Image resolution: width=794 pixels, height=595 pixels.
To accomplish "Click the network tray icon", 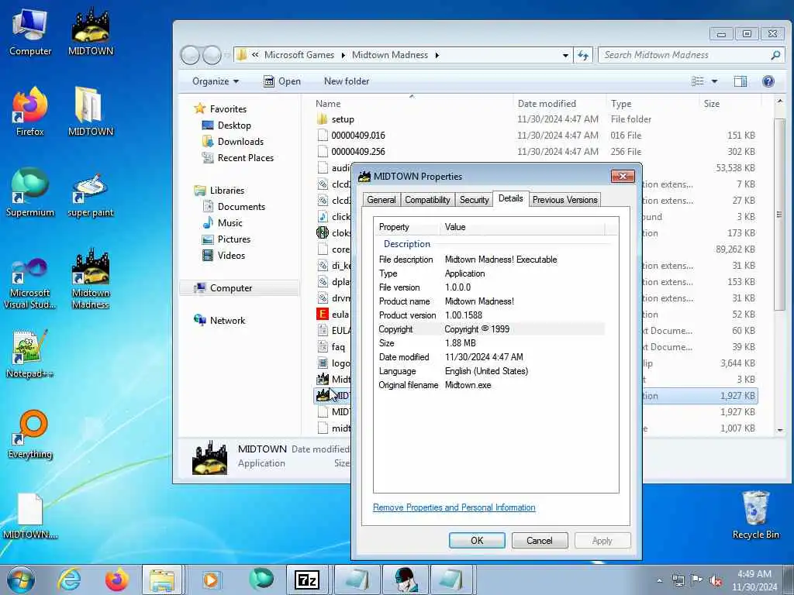I will 678,580.
